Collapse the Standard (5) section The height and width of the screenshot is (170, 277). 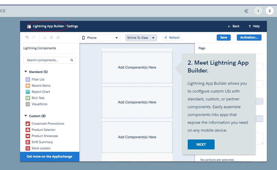tap(26, 72)
